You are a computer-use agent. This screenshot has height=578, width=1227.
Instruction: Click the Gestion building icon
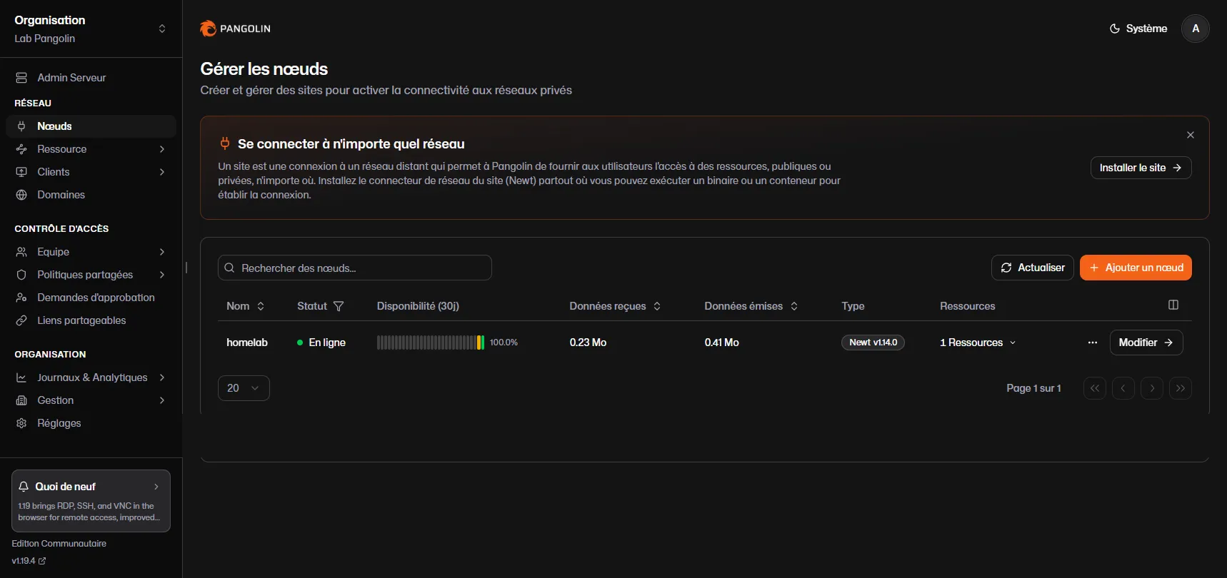tap(21, 400)
